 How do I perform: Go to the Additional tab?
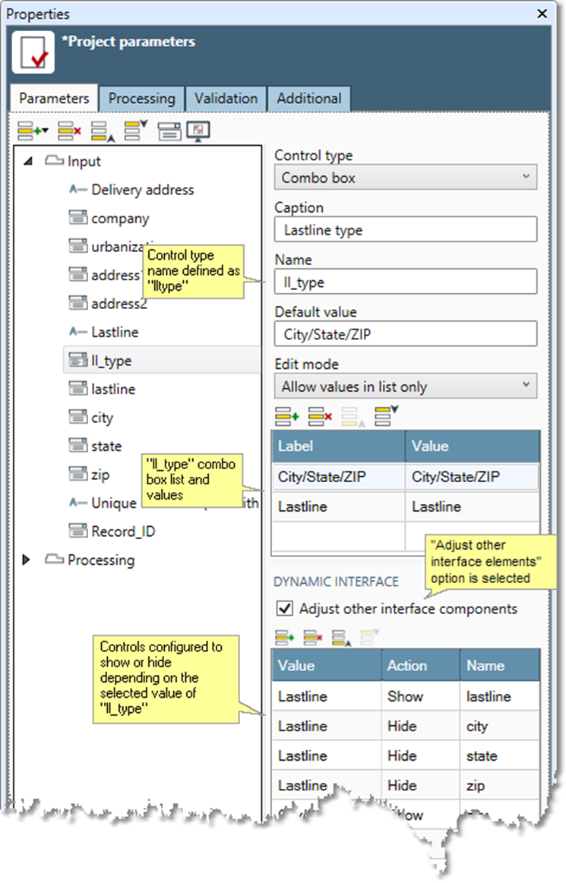308,99
